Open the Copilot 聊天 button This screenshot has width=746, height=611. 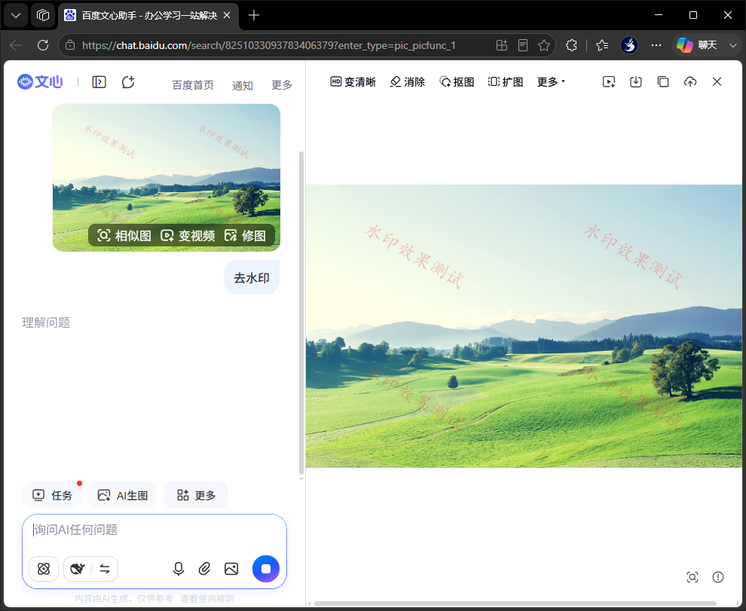click(698, 45)
